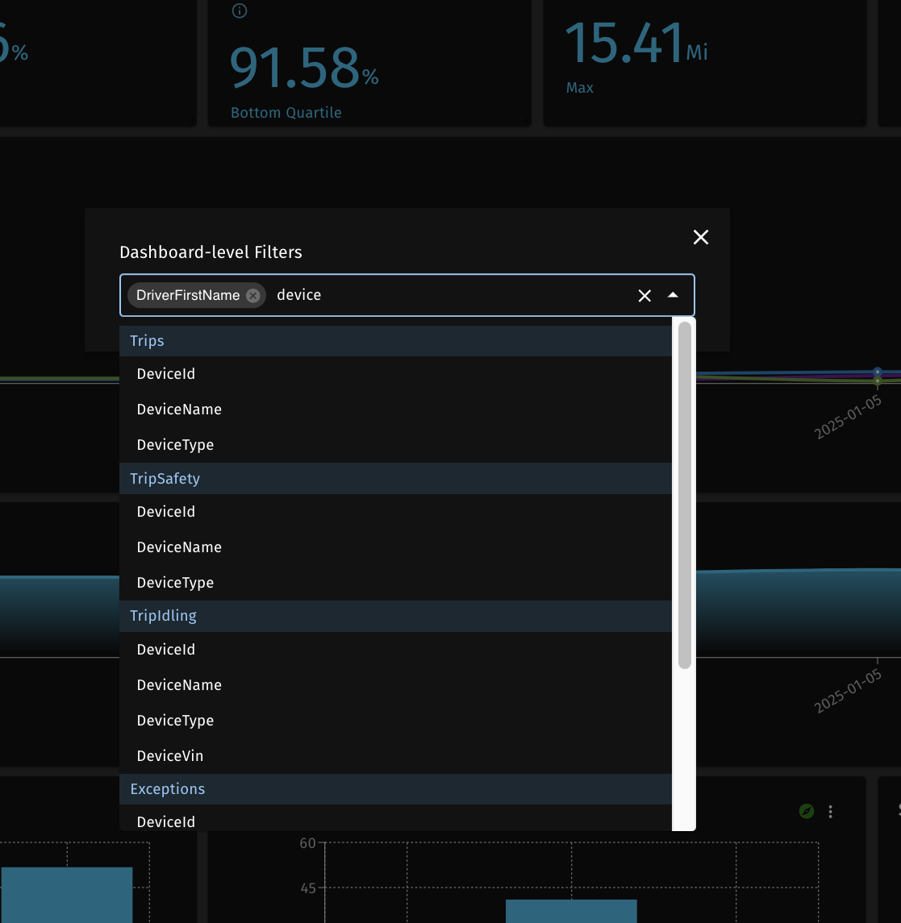Remove the DriverFirstName filter chip

pyautogui.click(x=253, y=296)
